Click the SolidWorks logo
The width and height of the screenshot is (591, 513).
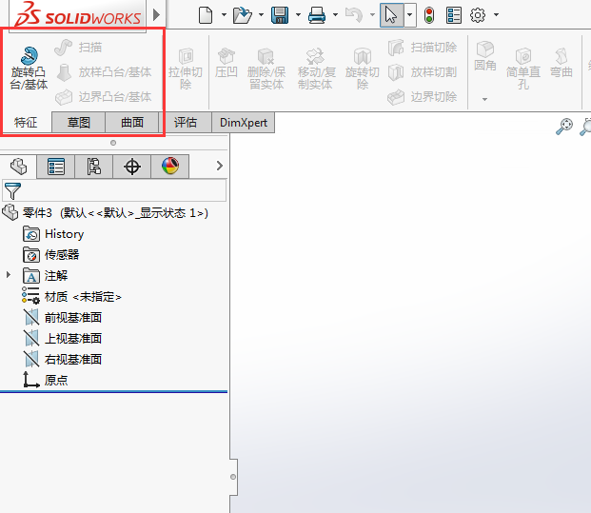[78, 15]
